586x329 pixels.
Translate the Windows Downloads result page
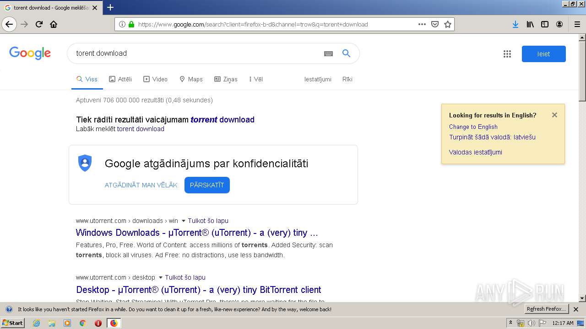coord(208,221)
